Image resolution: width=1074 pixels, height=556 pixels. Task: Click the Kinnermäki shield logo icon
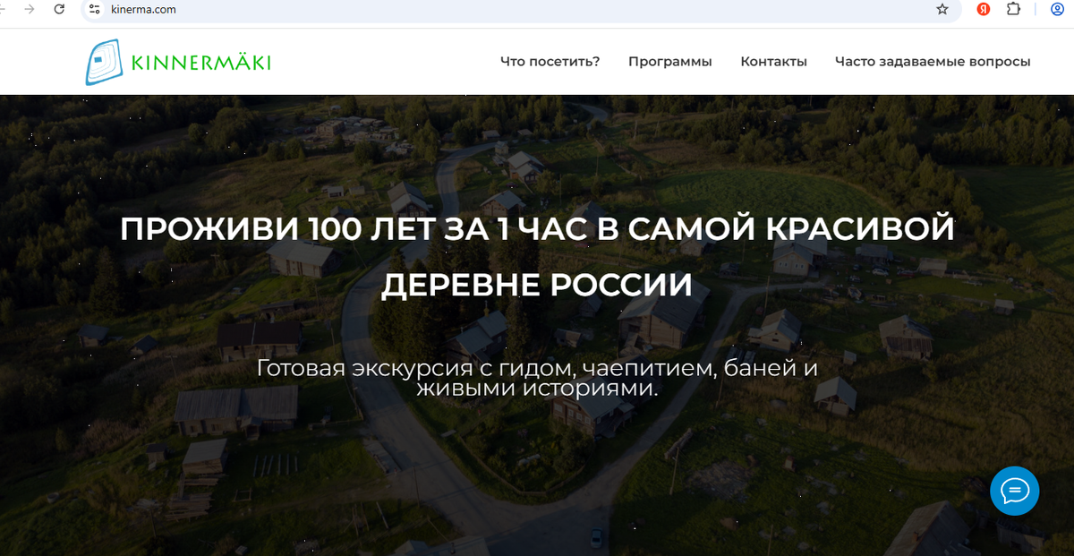pyautogui.click(x=105, y=61)
